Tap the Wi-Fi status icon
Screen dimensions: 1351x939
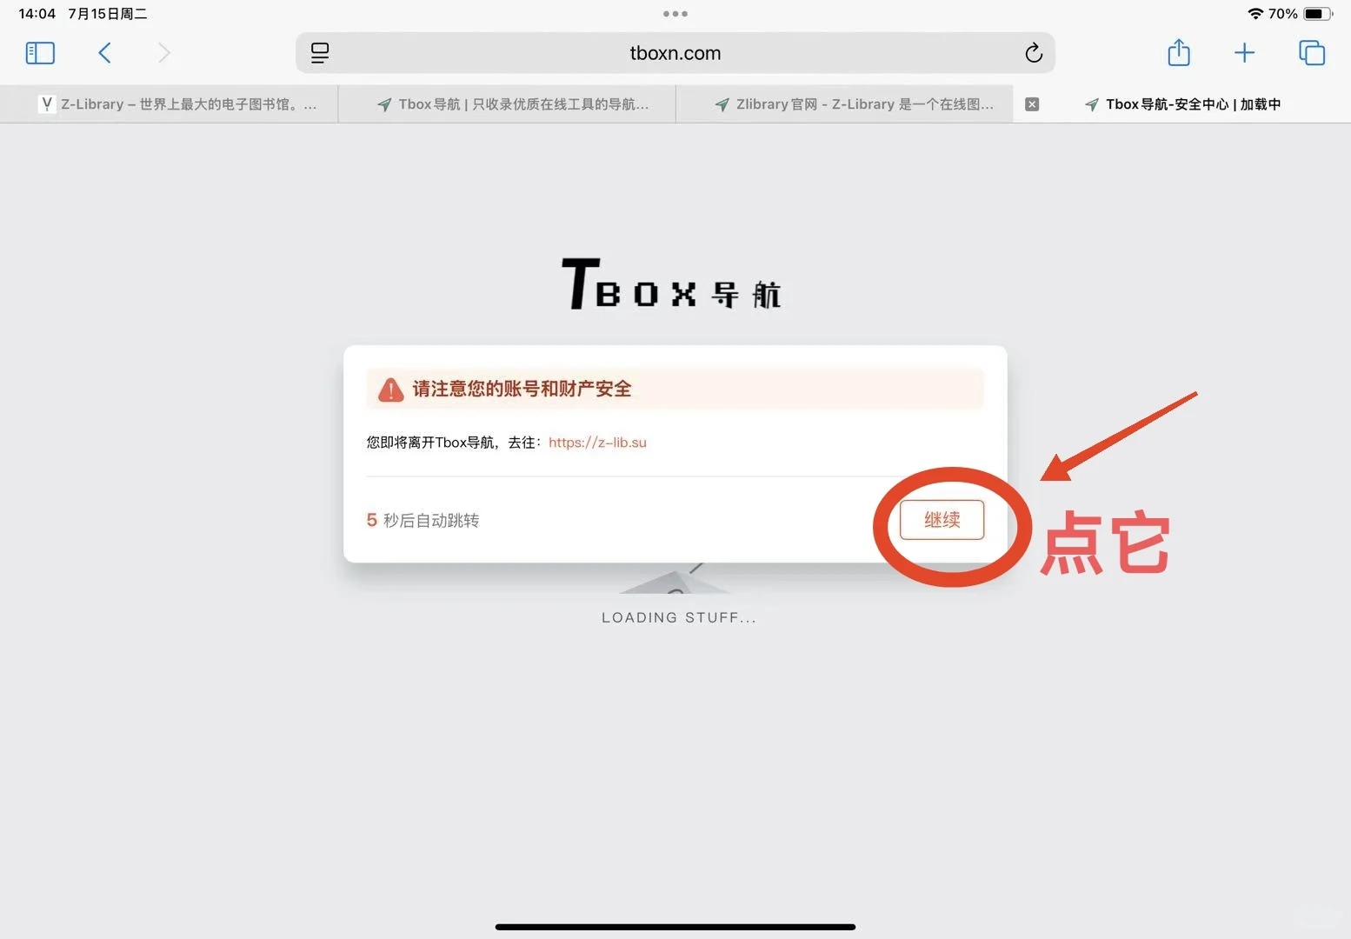tap(1255, 14)
